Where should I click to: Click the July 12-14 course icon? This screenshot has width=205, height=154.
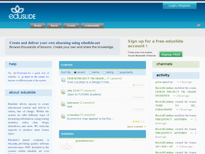click(63, 92)
